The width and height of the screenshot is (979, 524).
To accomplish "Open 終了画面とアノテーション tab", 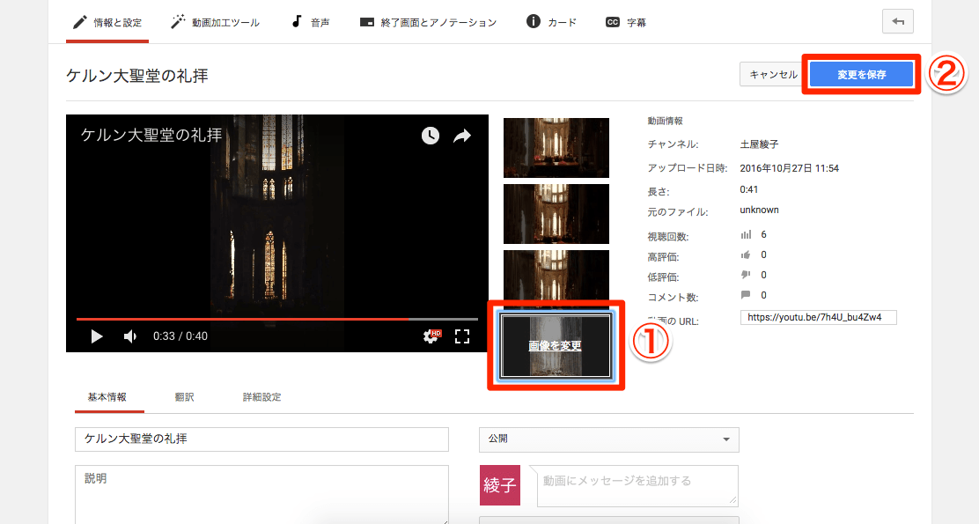I will [x=428, y=23].
